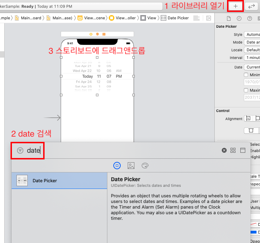260x243 pixels.
Task: Click the PM label in picker
Action: pyautogui.click(x=119, y=76)
